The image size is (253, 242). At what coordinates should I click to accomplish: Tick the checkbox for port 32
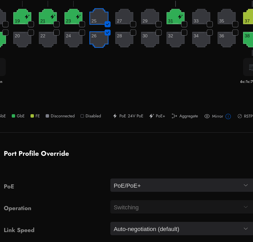[x=184, y=33]
